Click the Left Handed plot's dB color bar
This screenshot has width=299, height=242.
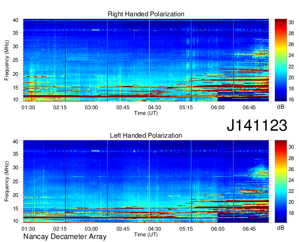click(x=281, y=181)
